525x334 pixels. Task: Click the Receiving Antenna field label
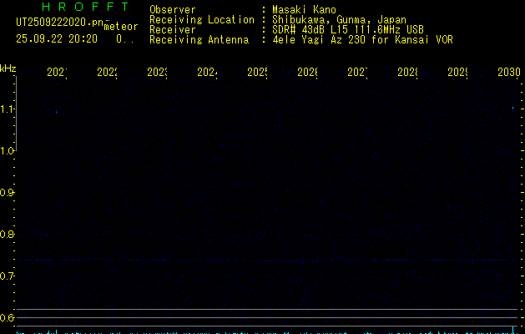point(199,40)
